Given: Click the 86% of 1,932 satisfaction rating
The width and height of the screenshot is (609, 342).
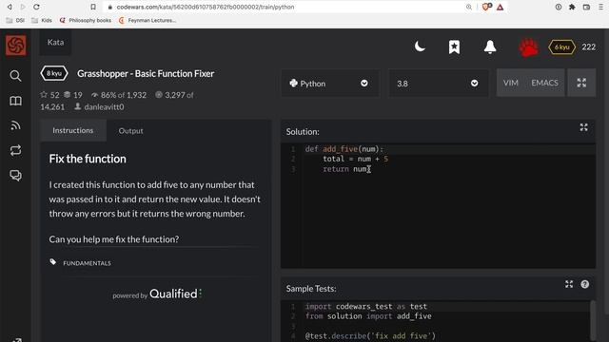Looking at the screenshot, I should click(x=119, y=95).
